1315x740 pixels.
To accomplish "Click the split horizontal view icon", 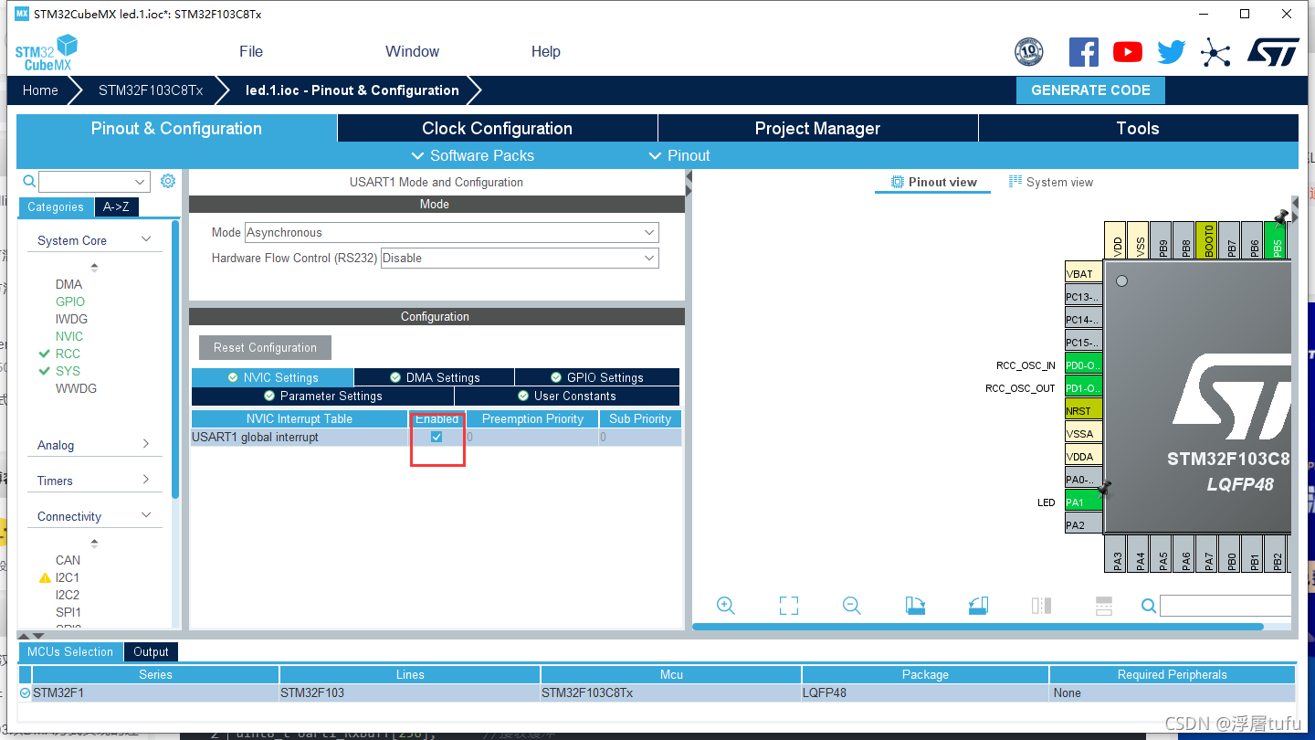I will pos(1103,606).
